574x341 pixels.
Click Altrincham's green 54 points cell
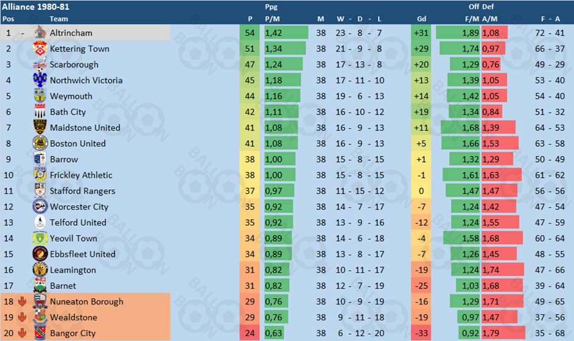point(250,33)
